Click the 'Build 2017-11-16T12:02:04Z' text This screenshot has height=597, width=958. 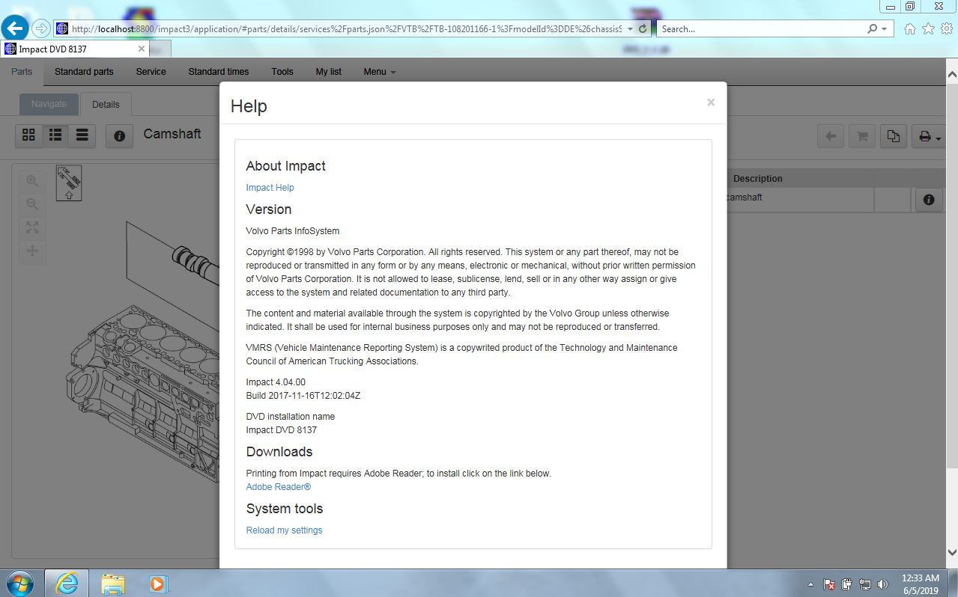303,396
